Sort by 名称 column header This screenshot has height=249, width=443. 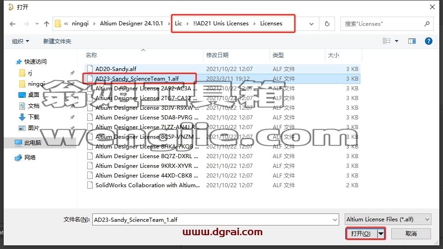click(91, 55)
